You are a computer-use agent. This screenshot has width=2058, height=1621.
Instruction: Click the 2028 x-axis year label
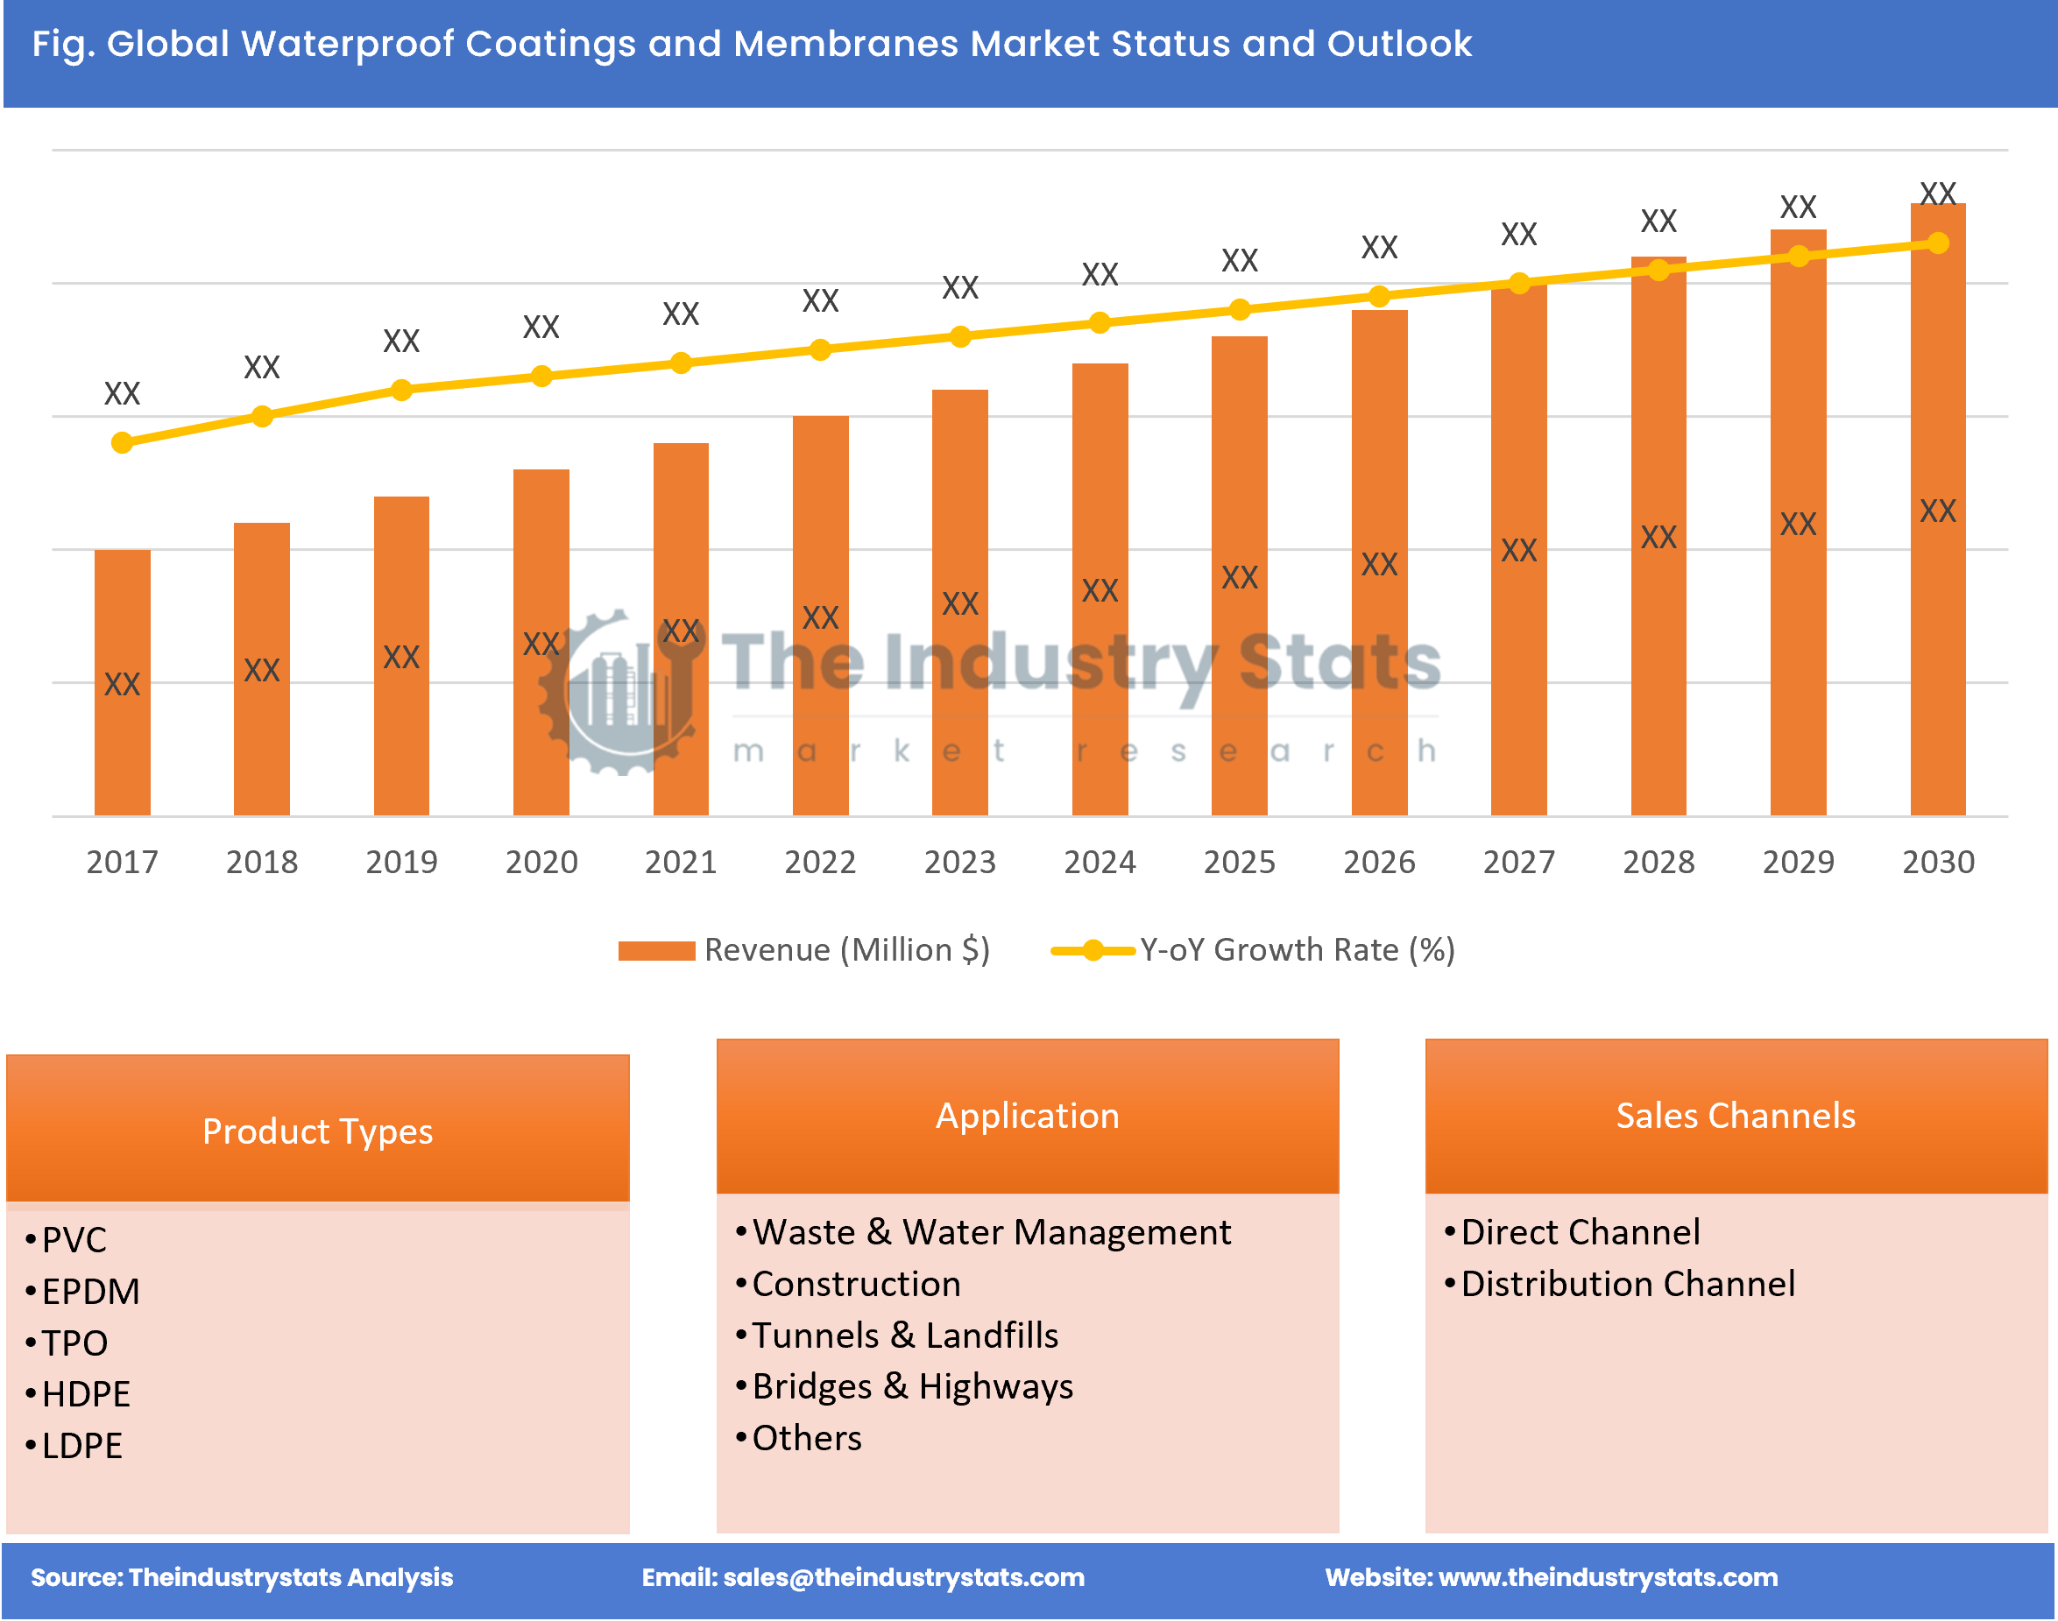click(1658, 862)
